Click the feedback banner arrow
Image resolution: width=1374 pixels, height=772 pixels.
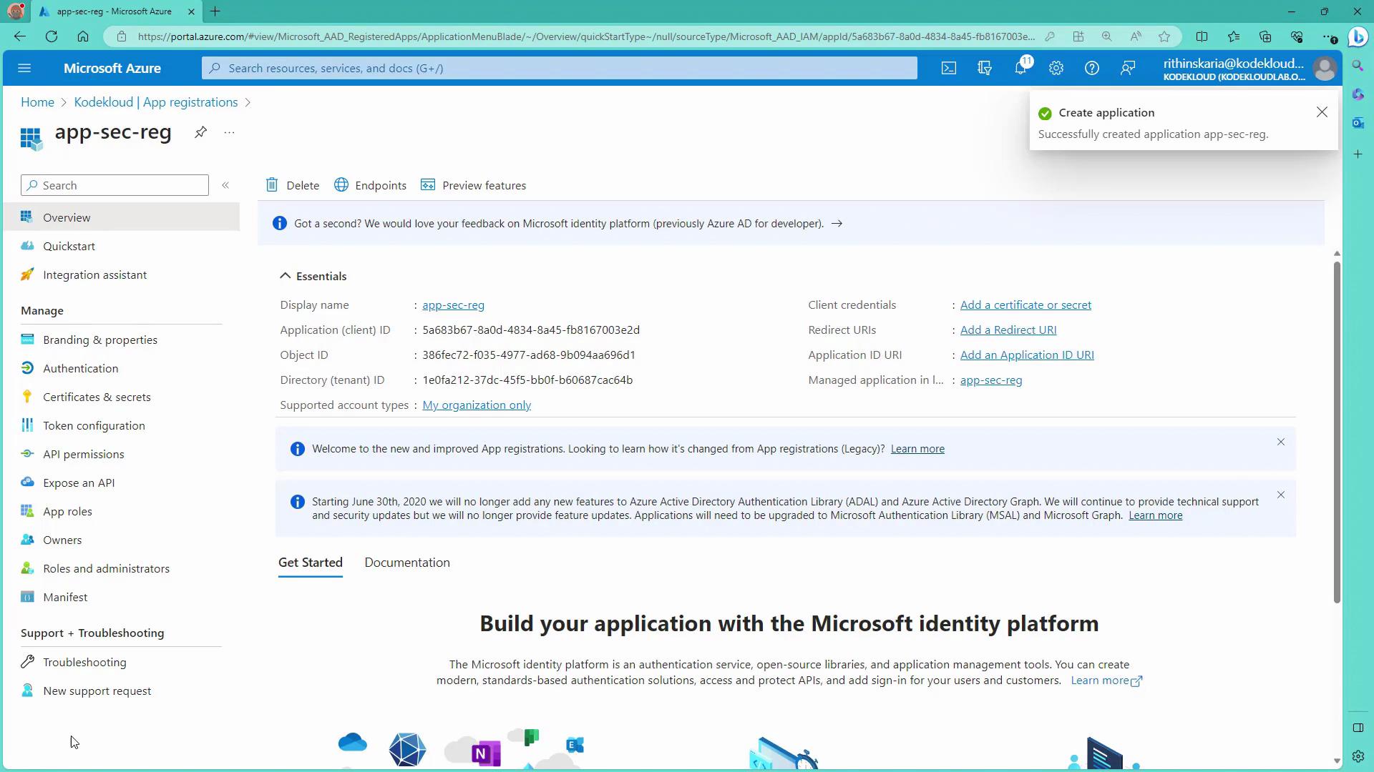pyautogui.click(x=837, y=224)
